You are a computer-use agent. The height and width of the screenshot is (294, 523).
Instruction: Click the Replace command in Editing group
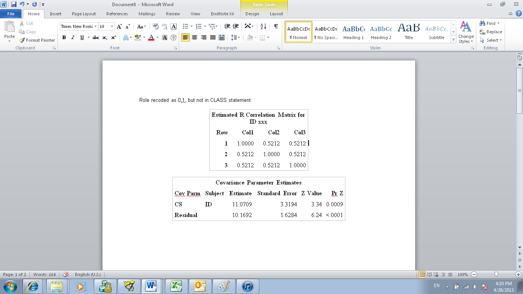[x=491, y=32]
